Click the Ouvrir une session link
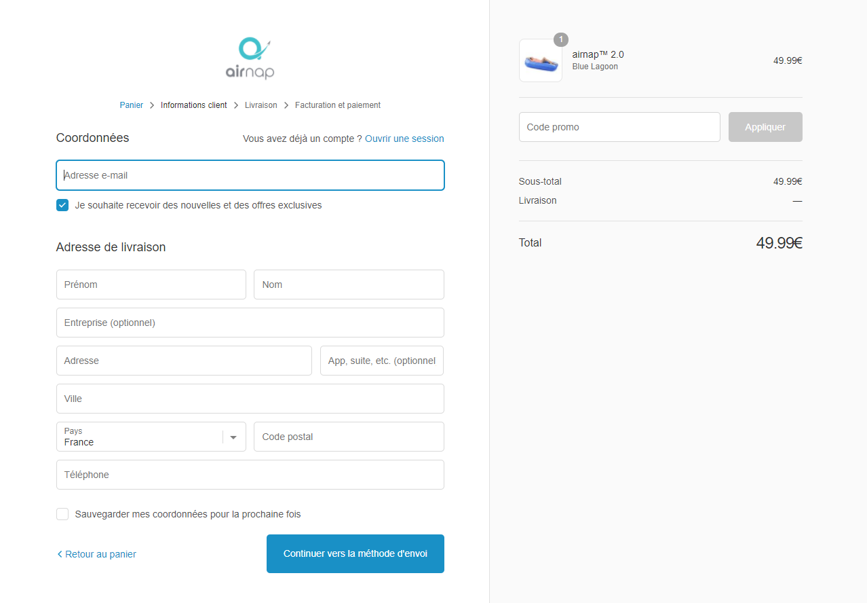This screenshot has width=867, height=603. point(404,139)
